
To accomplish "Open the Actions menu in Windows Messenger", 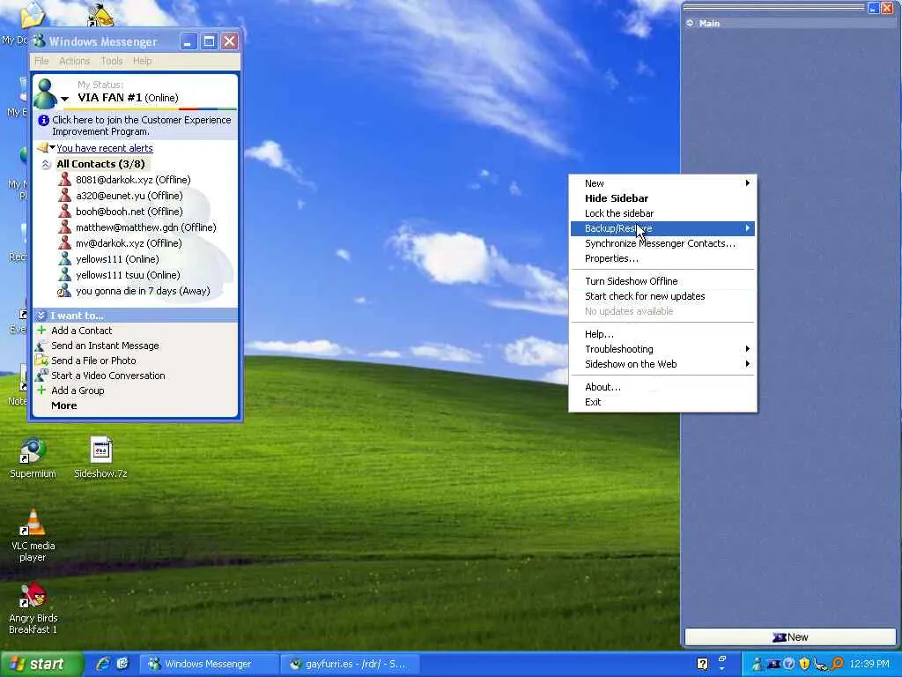I will coord(74,61).
